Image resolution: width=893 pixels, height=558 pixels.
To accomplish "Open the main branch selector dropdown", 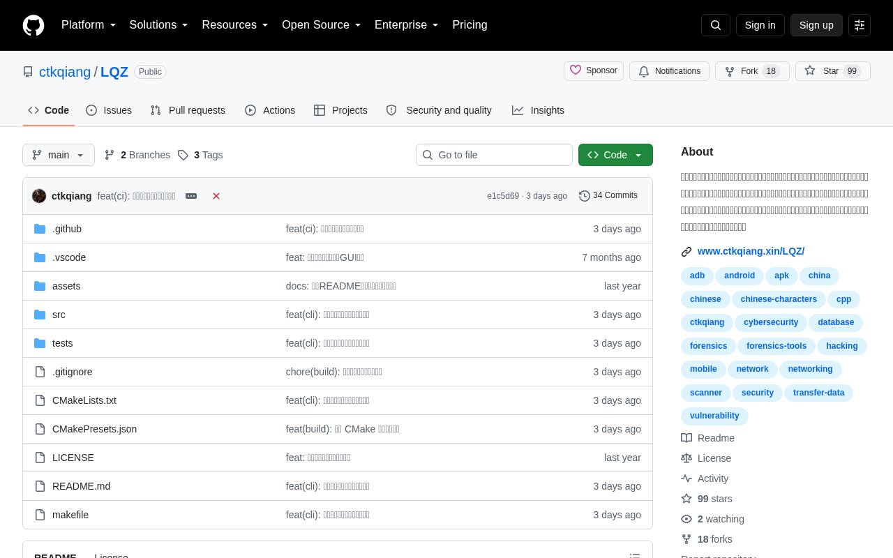I will 59,155.
